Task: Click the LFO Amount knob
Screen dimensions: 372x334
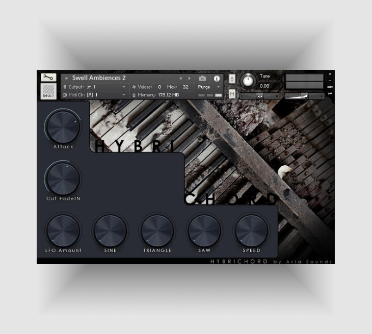Action: pos(63,230)
